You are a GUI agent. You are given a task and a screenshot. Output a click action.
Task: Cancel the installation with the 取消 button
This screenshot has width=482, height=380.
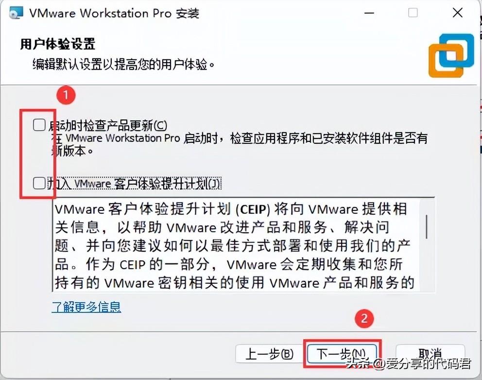point(430,354)
